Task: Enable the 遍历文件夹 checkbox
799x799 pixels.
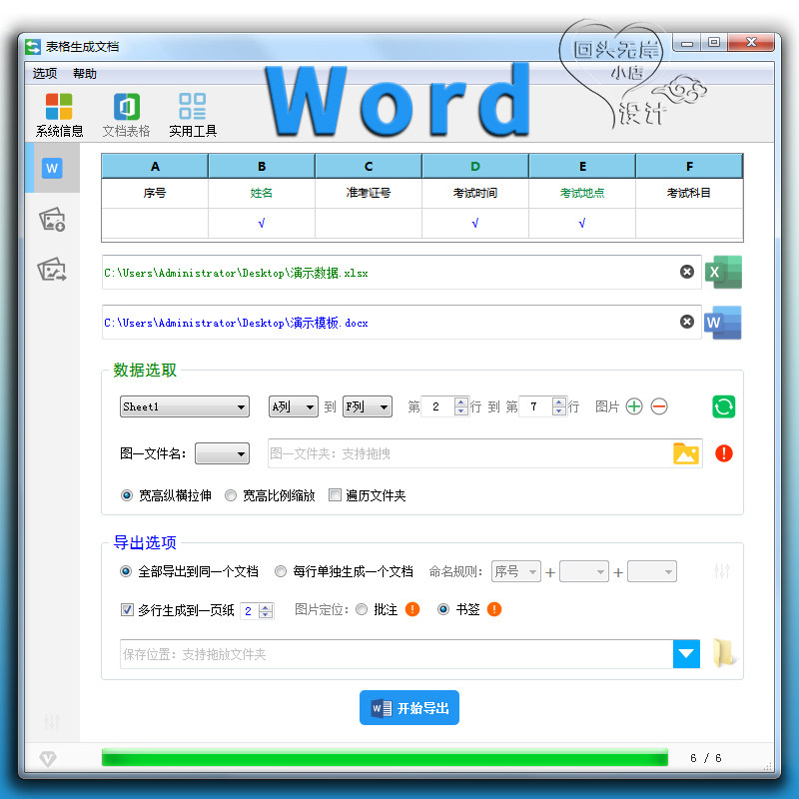Action: pos(335,494)
